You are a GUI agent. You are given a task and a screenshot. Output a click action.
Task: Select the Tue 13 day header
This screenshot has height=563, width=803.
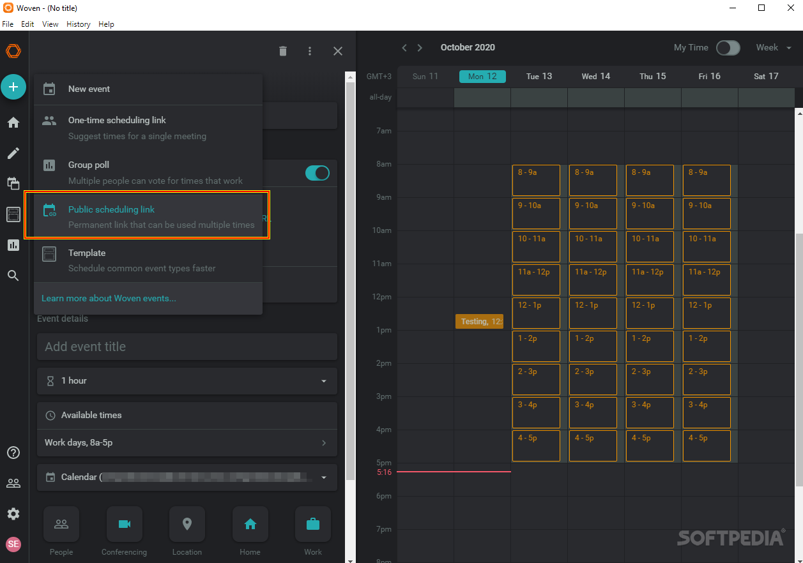(x=539, y=77)
